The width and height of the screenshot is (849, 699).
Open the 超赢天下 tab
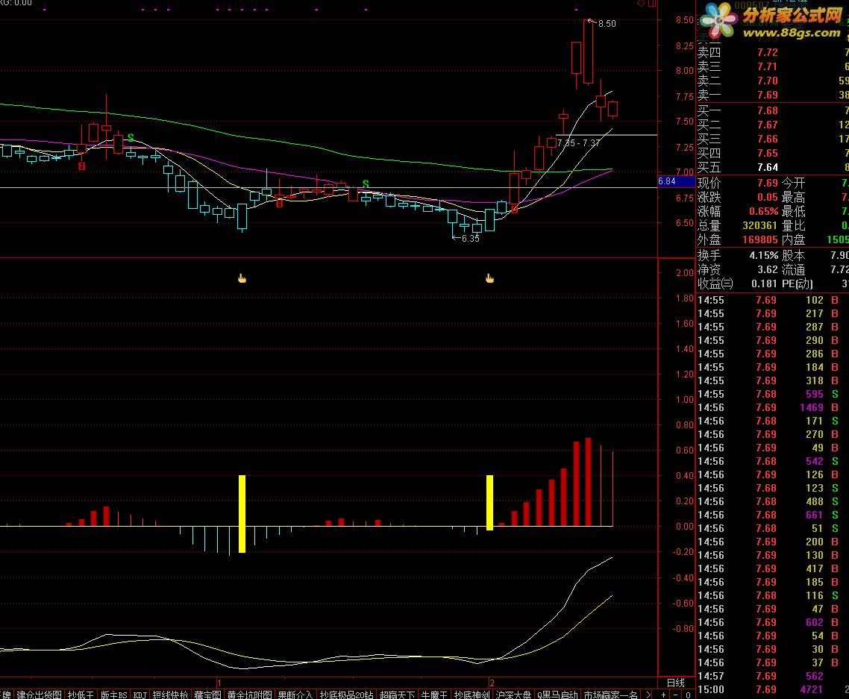pos(398,695)
